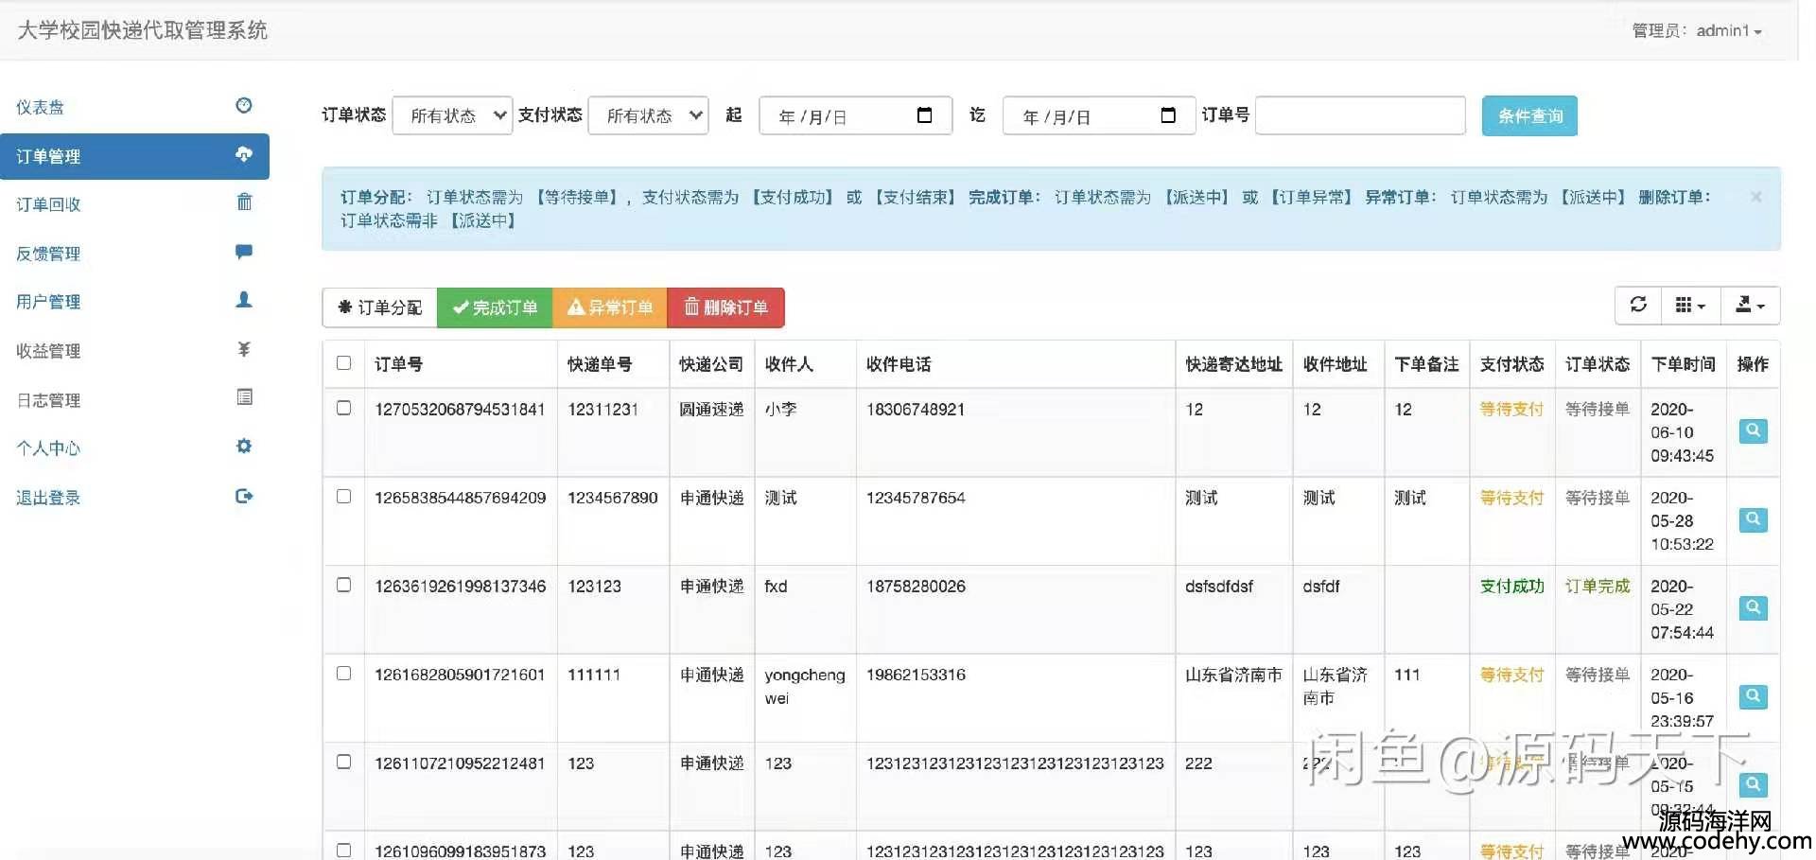
Task: Check order 1265838544857694209 row
Action: [x=344, y=497]
